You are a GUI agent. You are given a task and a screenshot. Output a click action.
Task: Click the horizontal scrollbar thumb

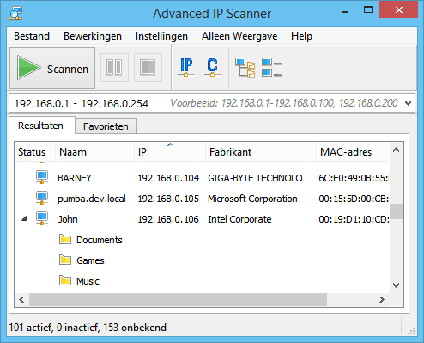pyautogui.click(x=178, y=300)
